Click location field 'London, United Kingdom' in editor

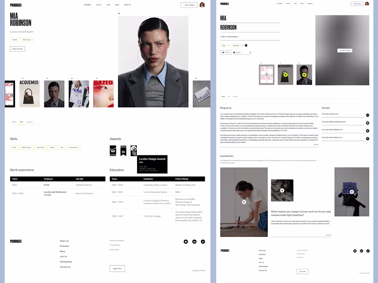tap(250, 37)
